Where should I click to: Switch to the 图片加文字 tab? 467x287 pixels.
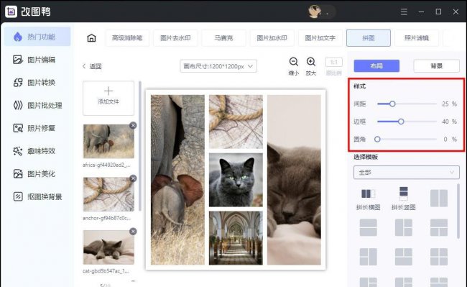[320, 38]
